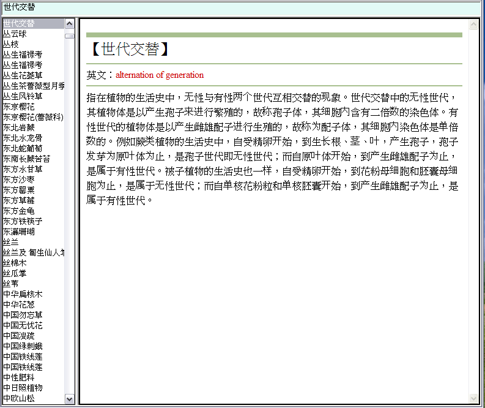Open the entry 丛生茶蔷薇型月季
The image size is (485, 408).
34,86
